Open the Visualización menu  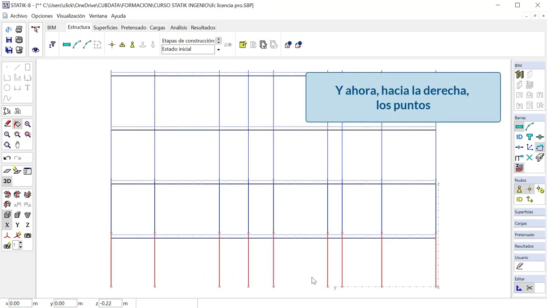pyautogui.click(x=71, y=16)
